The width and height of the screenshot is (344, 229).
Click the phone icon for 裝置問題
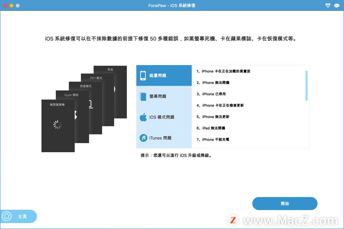[x=143, y=75]
